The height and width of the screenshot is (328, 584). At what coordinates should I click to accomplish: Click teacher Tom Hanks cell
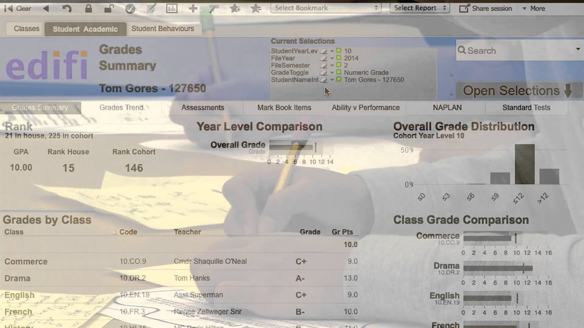192,278
